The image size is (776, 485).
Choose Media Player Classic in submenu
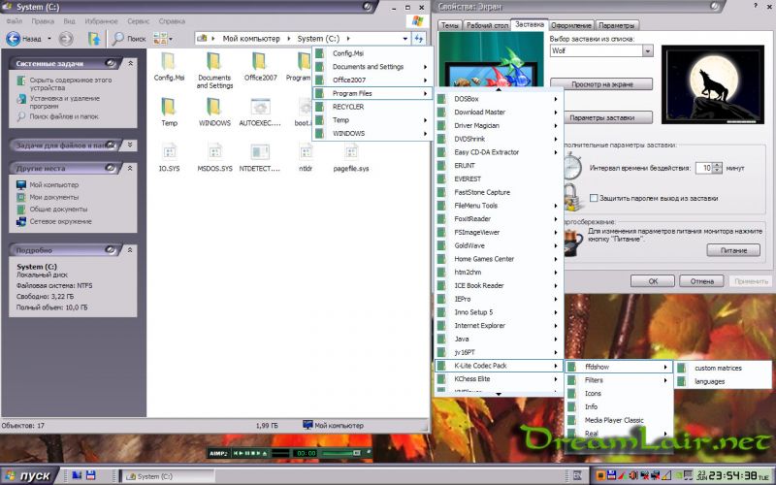coord(614,420)
